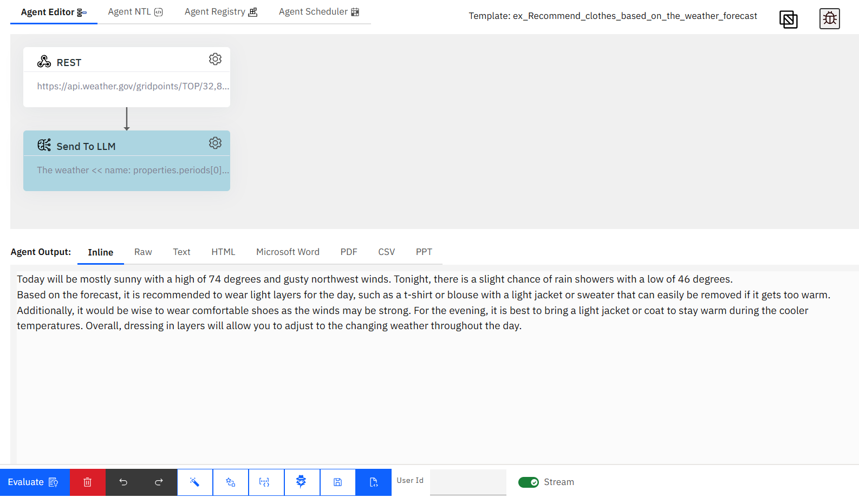
Task: Click the spy agent icon
Action: [302, 482]
